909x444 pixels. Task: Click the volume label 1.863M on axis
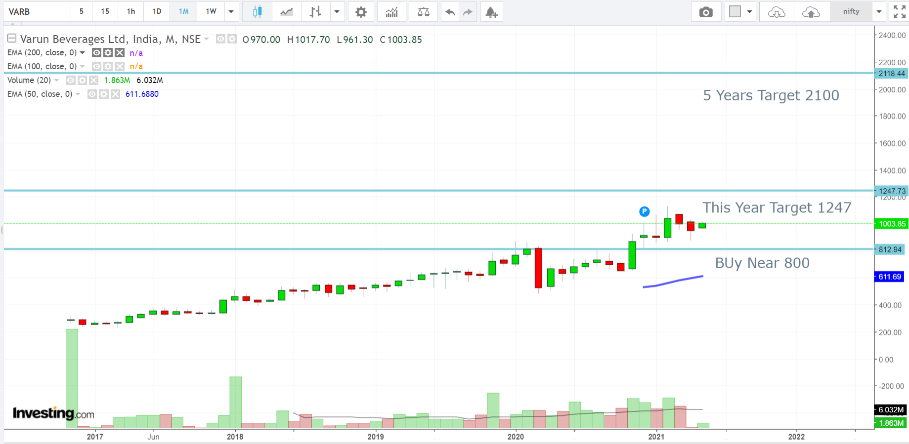(891, 423)
